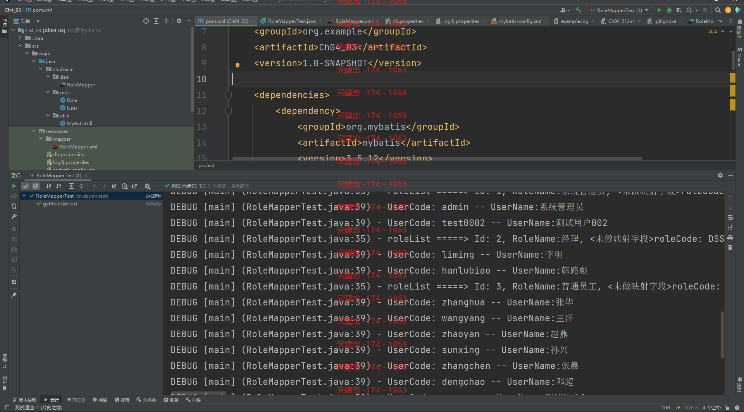Run with coverage shield icon

click(x=679, y=10)
